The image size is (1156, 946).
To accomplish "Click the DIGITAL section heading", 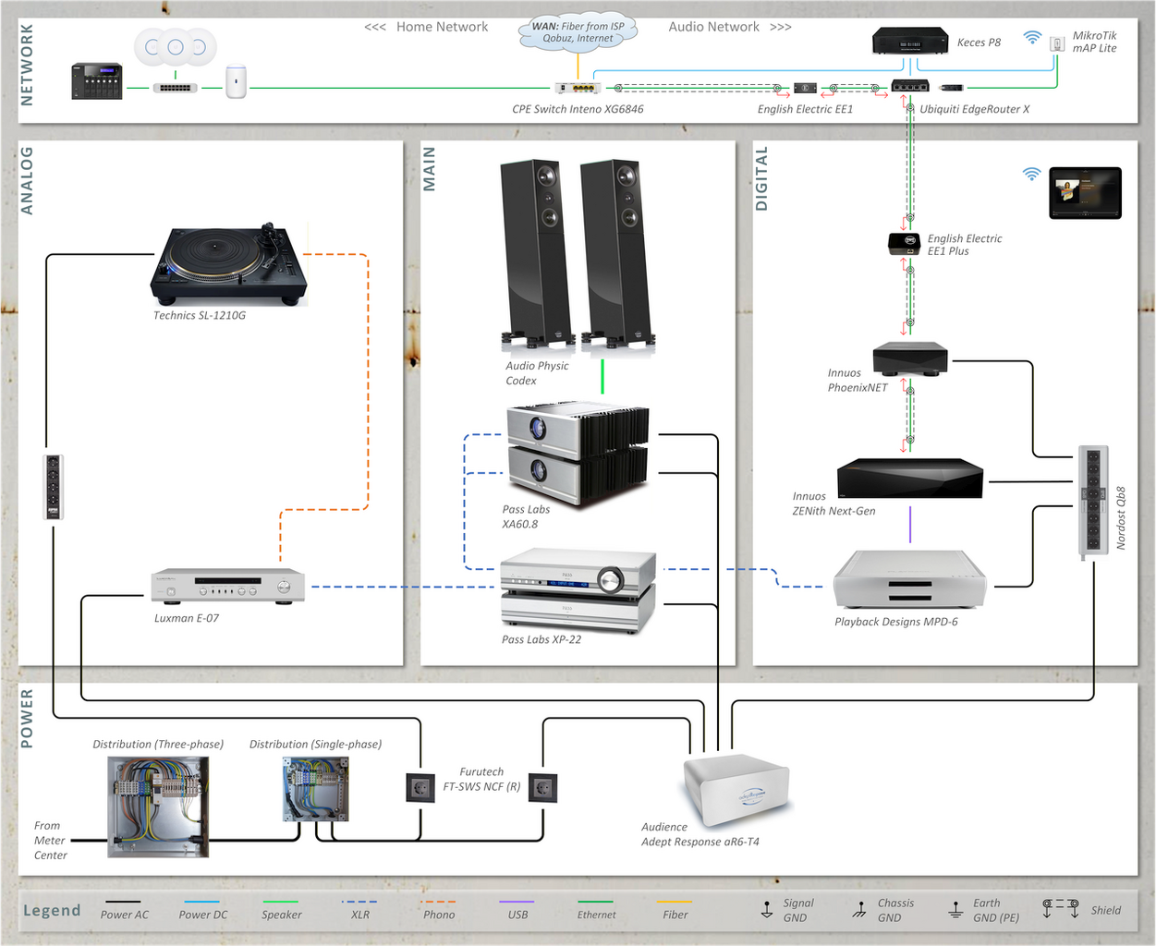I will pos(761,179).
